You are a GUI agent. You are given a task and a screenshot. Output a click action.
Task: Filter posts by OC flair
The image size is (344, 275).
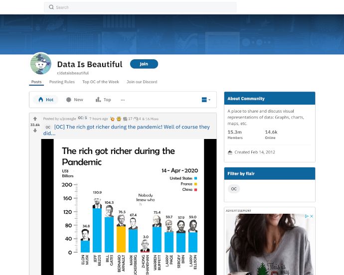[234, 189]
